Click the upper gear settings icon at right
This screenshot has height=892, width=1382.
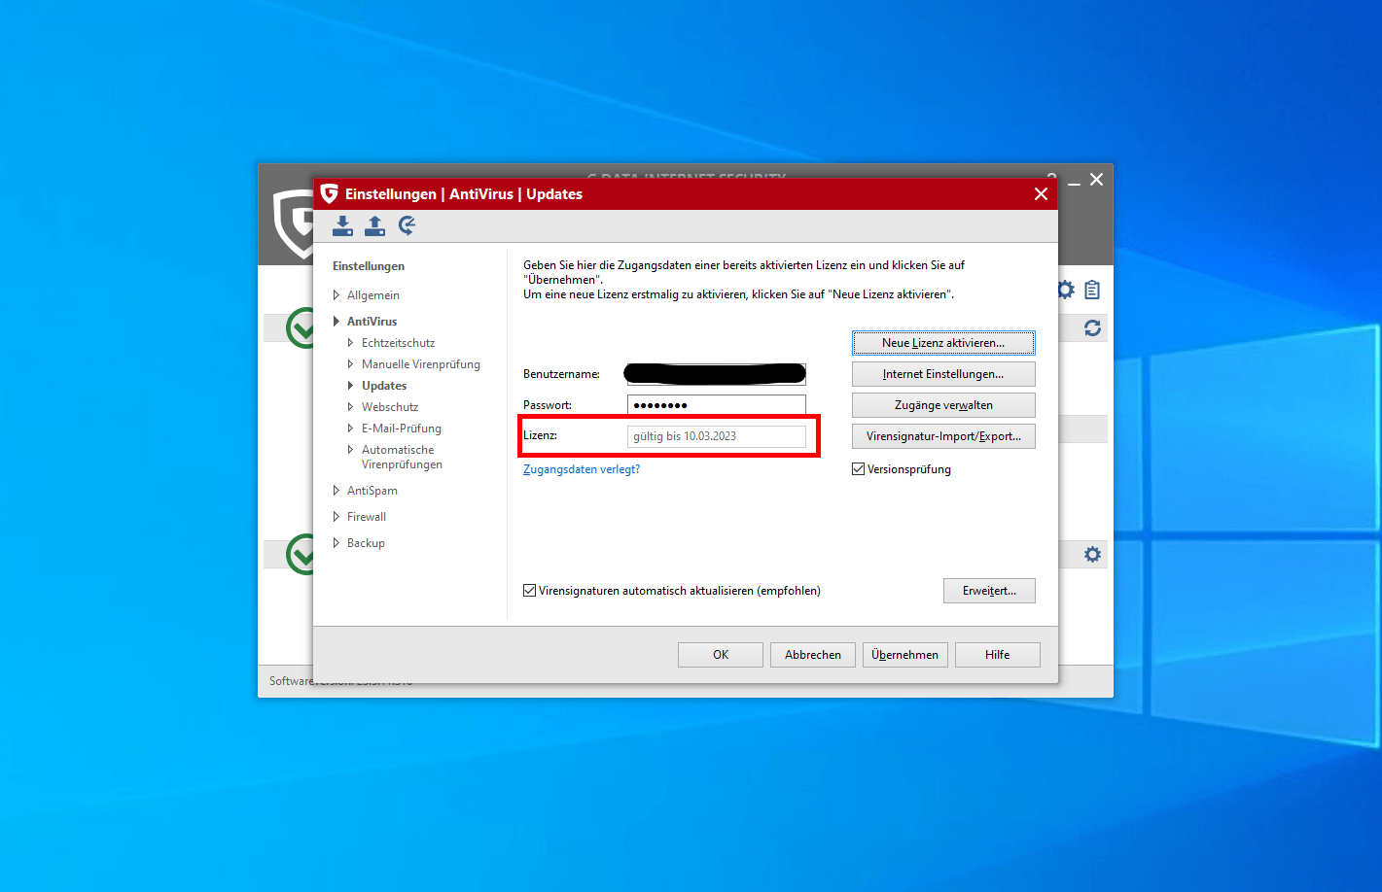coord(1067,290)
